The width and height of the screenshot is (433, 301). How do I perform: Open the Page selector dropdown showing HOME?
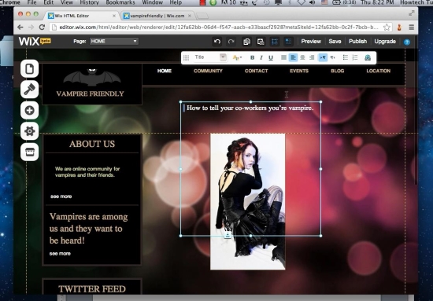[114, 42]
